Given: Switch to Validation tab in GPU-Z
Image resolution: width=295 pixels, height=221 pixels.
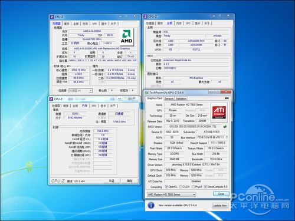Looking at the screenshot, I should (181, 98).
